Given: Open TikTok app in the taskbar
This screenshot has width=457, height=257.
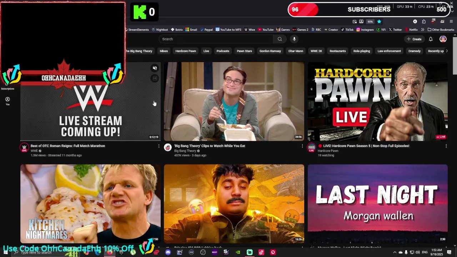Looking at the screenshot, I should pyautogui.click(x=261, y=252).
